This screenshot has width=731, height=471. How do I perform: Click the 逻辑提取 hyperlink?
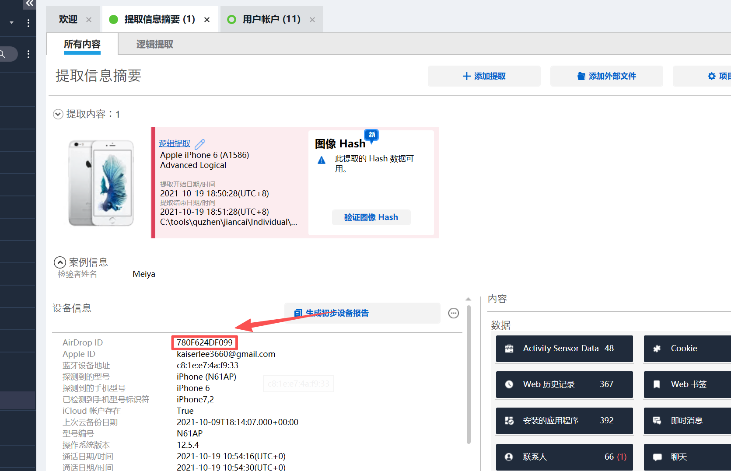pos(175,143)
